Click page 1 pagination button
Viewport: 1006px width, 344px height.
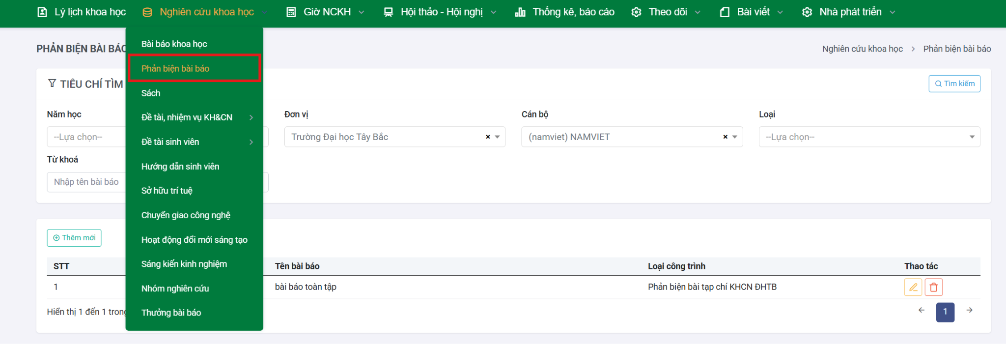[x=945, y=312]
